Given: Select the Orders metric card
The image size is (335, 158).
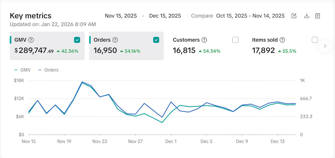Looking at the screenshot, I should click(x=126, y=51).
